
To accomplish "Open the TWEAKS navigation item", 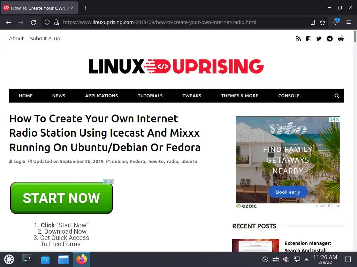I will click(x=192, y=96).
